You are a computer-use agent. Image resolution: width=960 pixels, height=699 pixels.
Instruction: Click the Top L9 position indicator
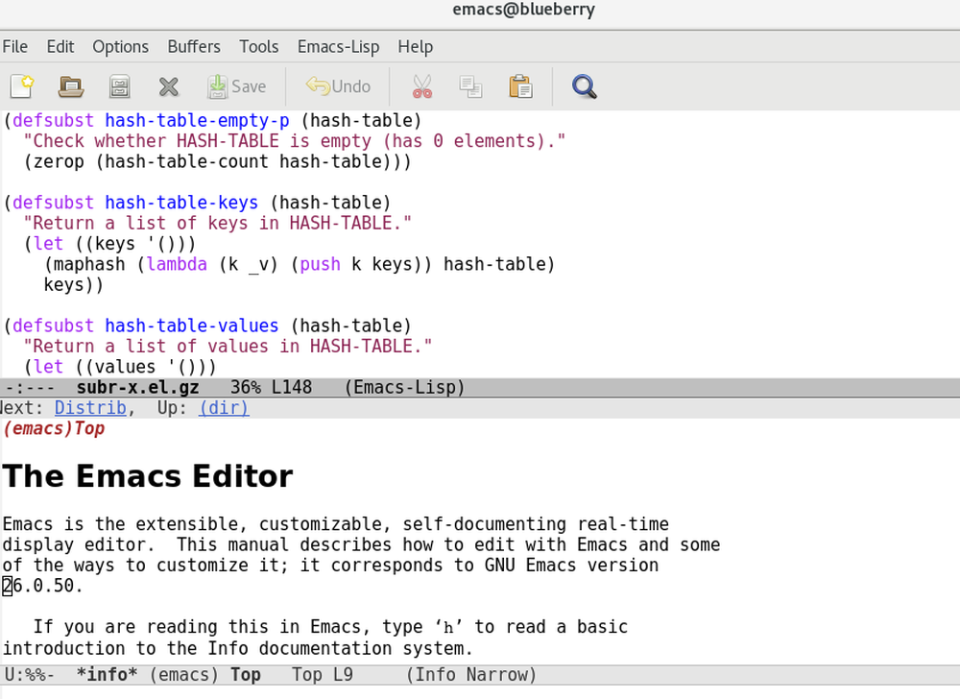coord(322,675)
